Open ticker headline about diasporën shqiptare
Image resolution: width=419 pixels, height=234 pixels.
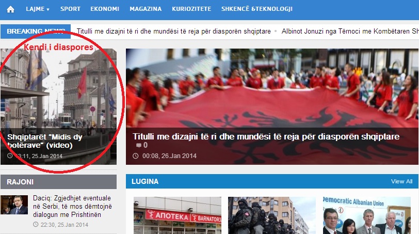point(174,32)
